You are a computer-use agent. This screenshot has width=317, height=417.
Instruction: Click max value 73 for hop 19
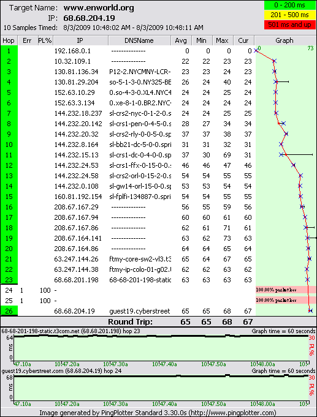227,238
